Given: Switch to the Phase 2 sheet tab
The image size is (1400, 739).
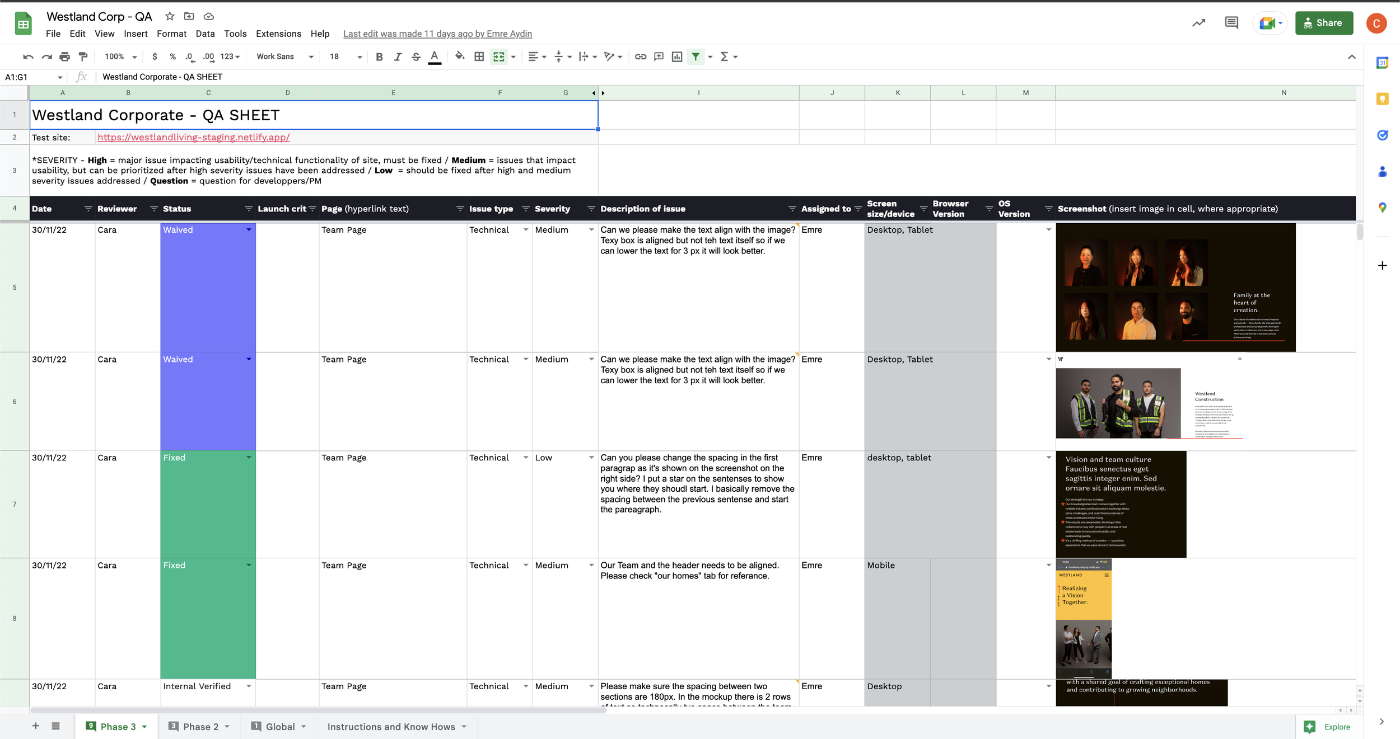Looking at the screenshot, I should pyautogui.click(x=200, y=726).
